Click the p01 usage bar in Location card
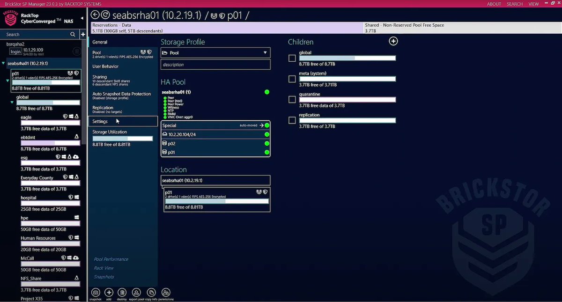Screen dimensions: 562x302 coord(217,201)
